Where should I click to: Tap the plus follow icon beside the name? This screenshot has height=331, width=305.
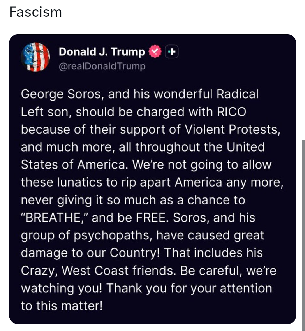[x=172, y=51]
